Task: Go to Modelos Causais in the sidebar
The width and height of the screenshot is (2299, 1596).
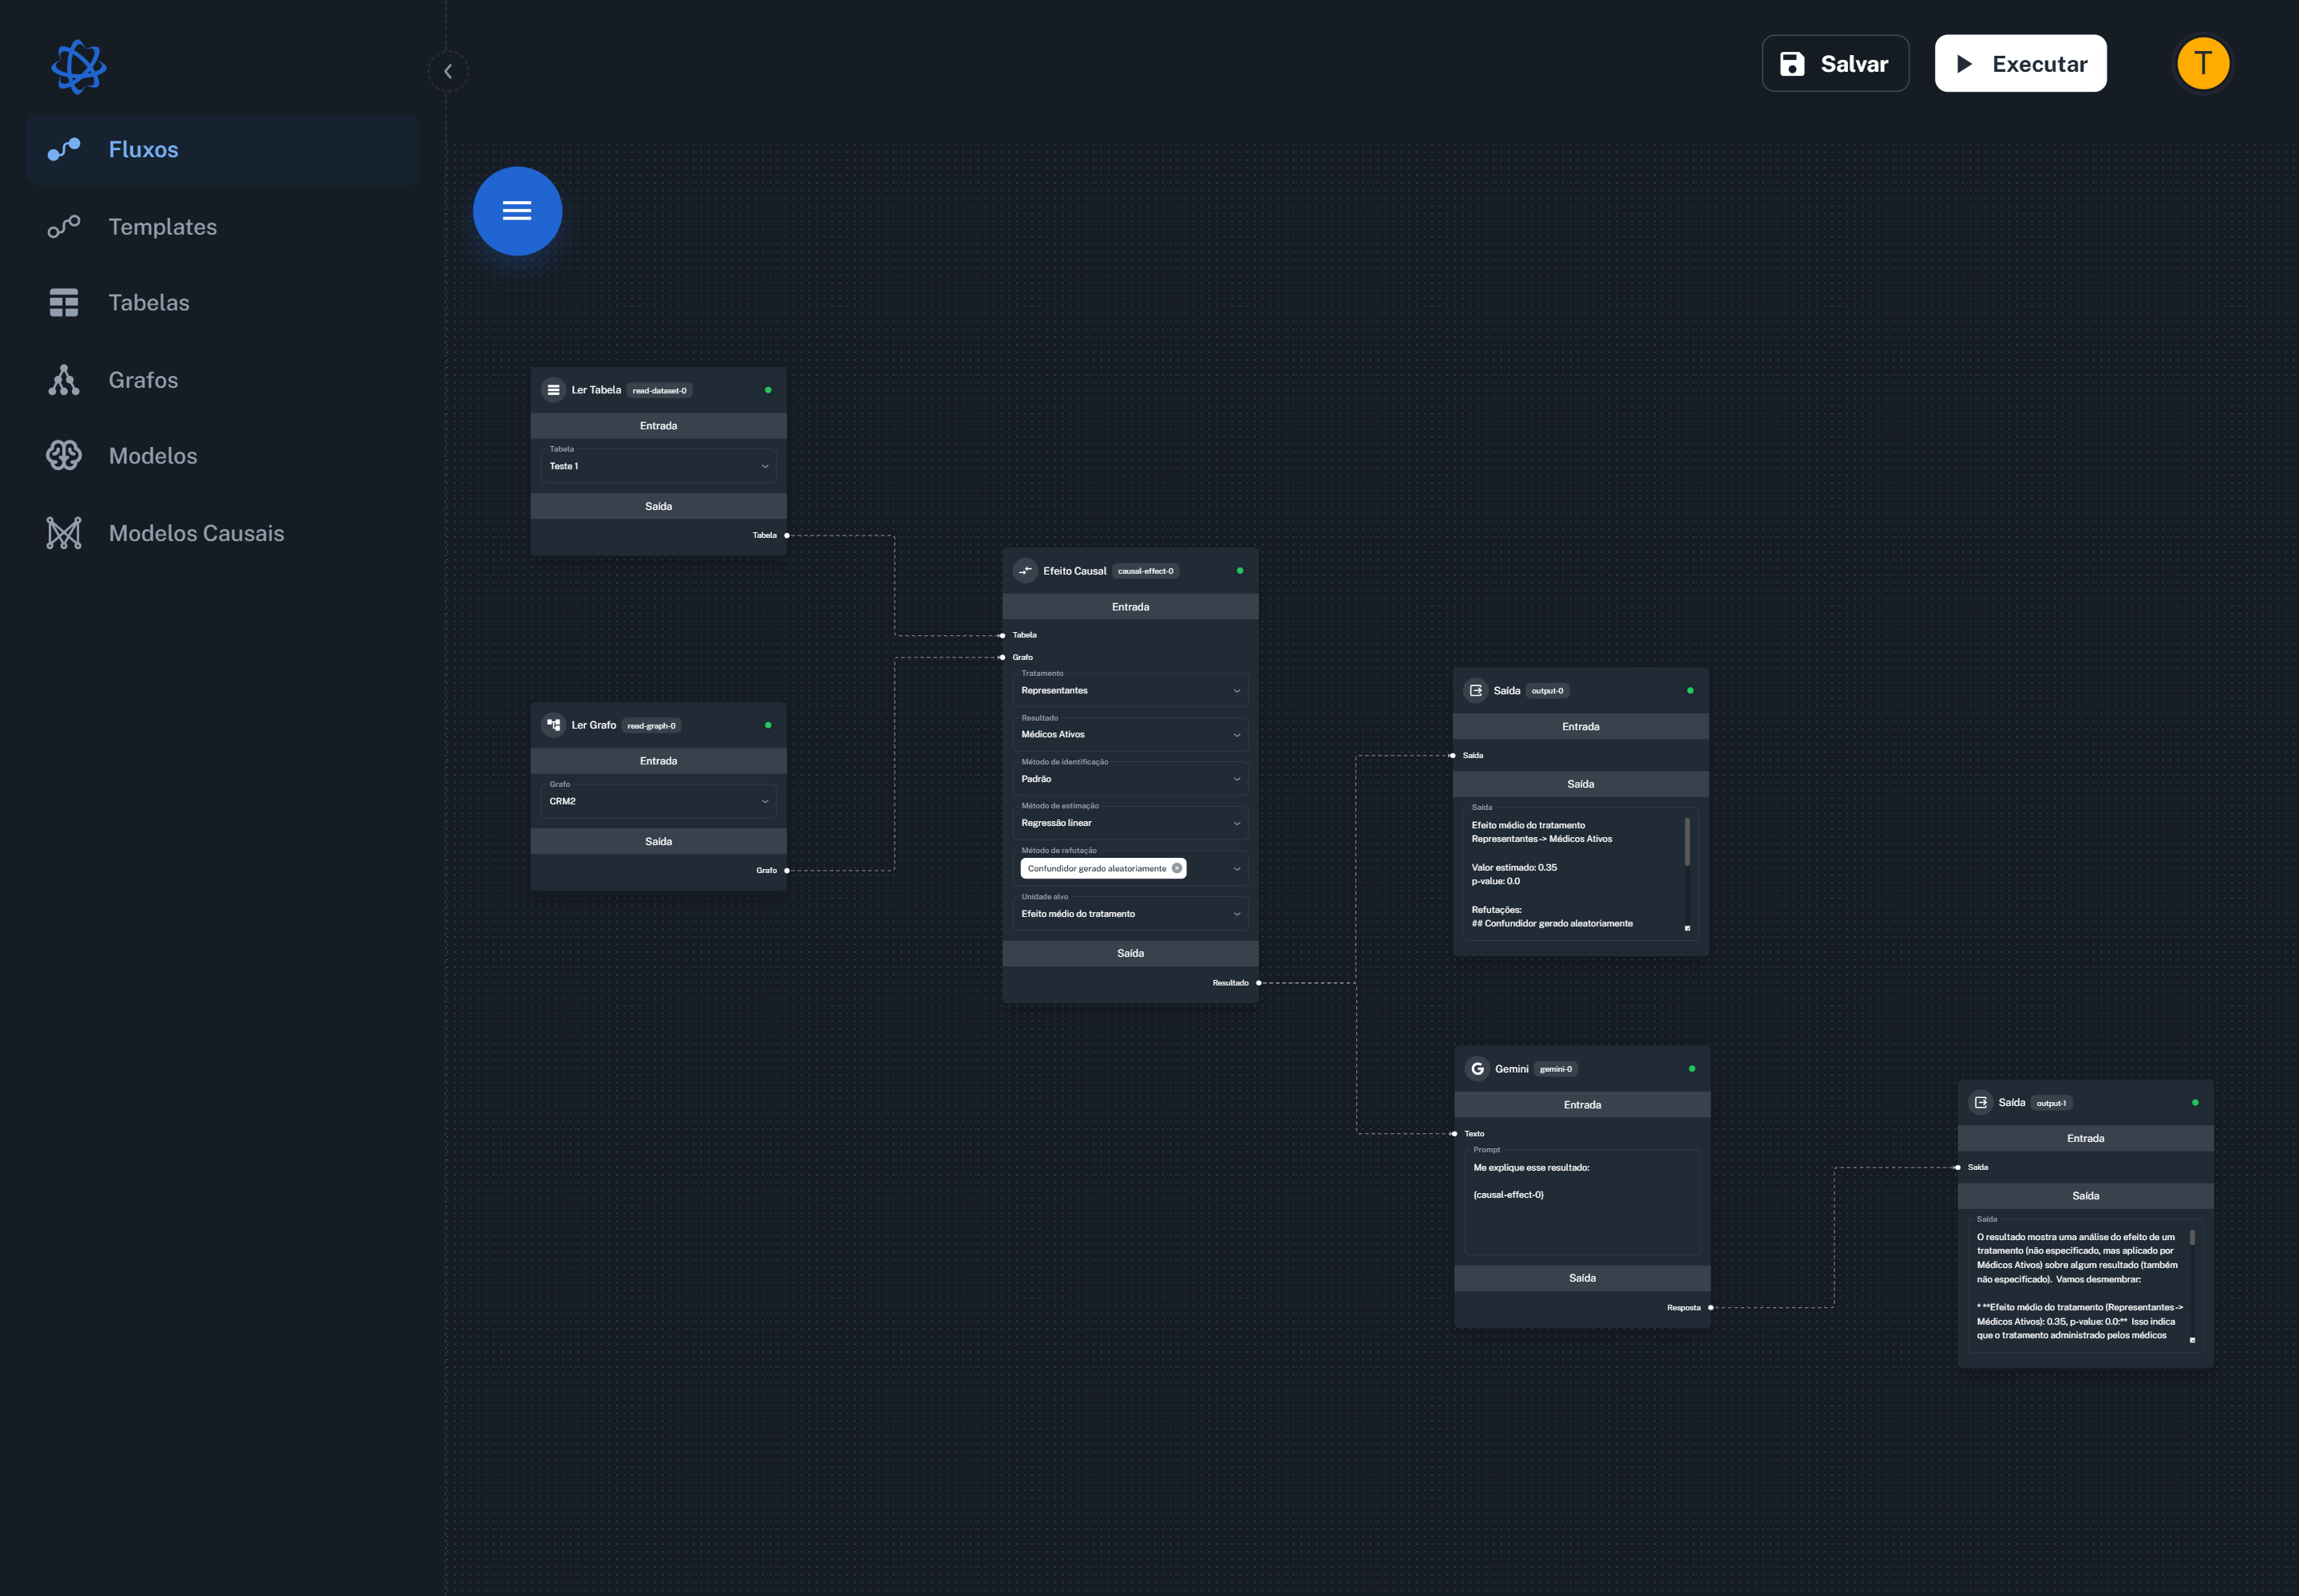Action: (x=222, y=533)
